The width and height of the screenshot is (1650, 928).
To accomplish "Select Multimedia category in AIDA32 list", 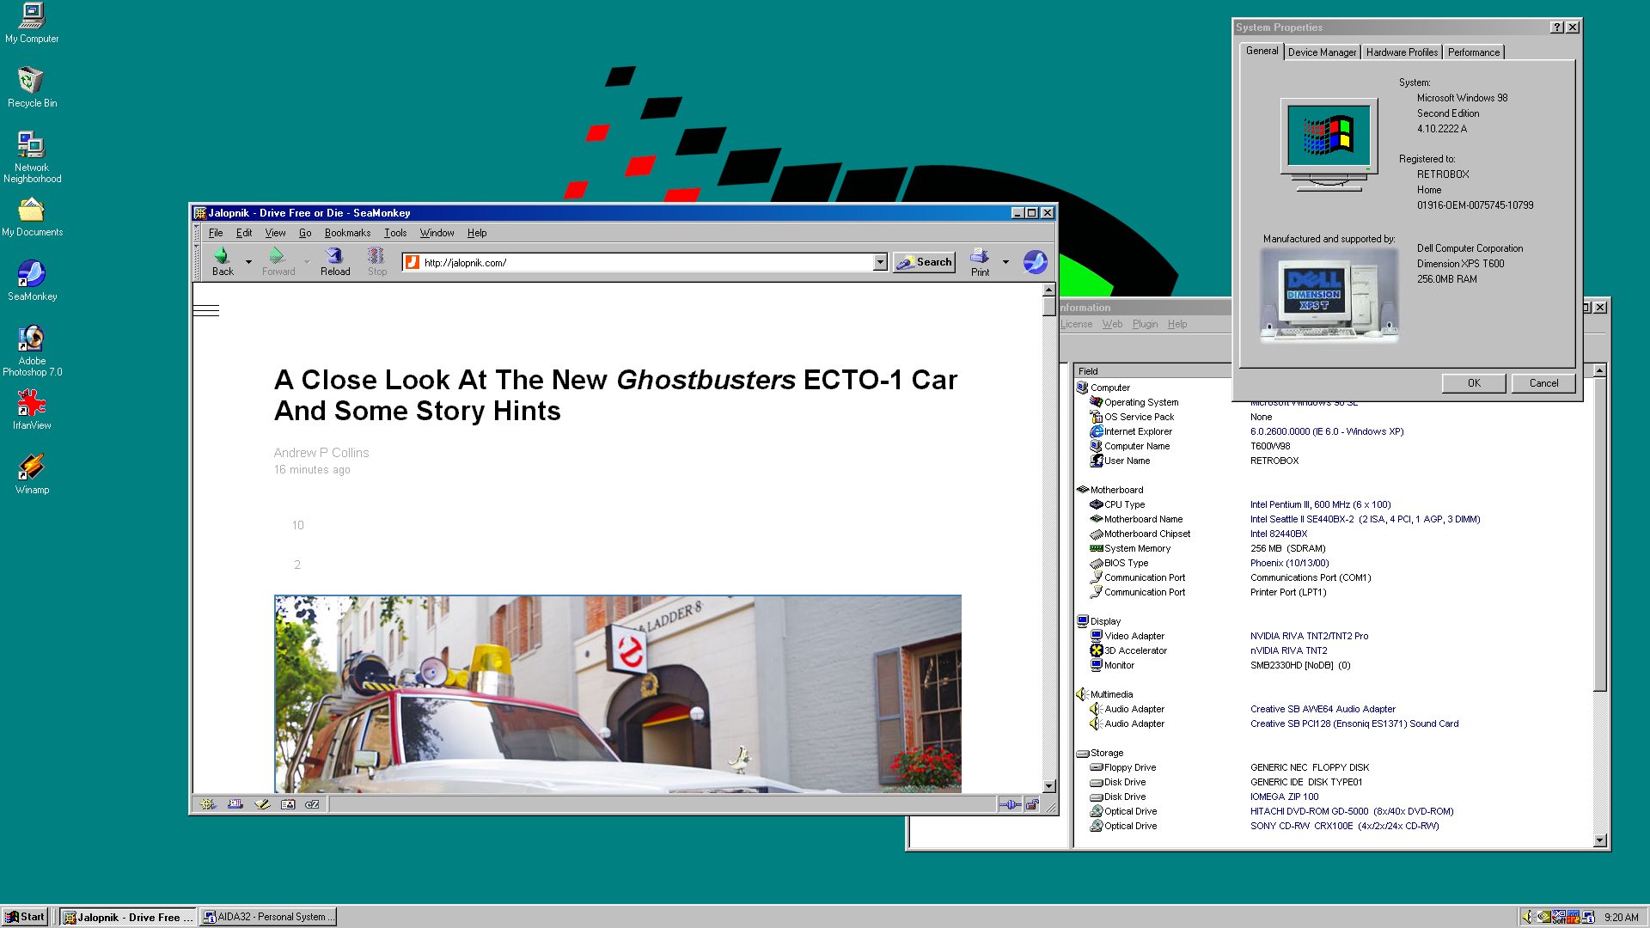I will [x=1111, y=694].
